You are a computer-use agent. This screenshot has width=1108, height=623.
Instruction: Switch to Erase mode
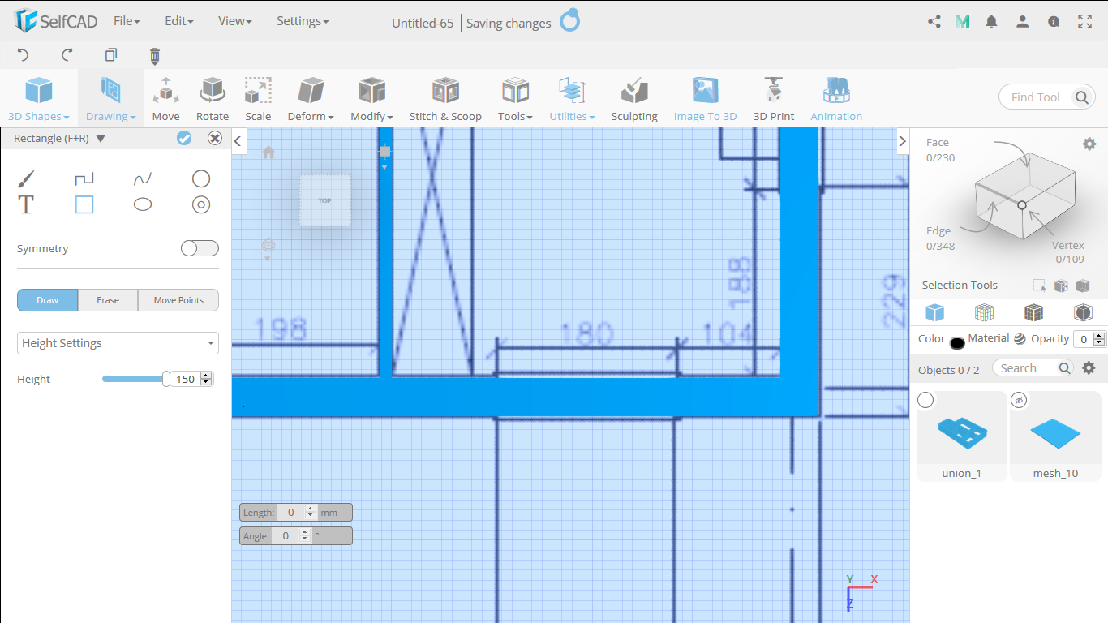[108, 300]
